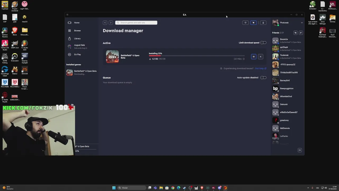Open the EA hamburger menu icon
339x191 pixels.
[67, 15]
